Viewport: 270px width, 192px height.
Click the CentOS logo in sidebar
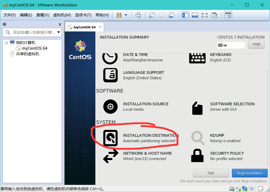point(80,50)
